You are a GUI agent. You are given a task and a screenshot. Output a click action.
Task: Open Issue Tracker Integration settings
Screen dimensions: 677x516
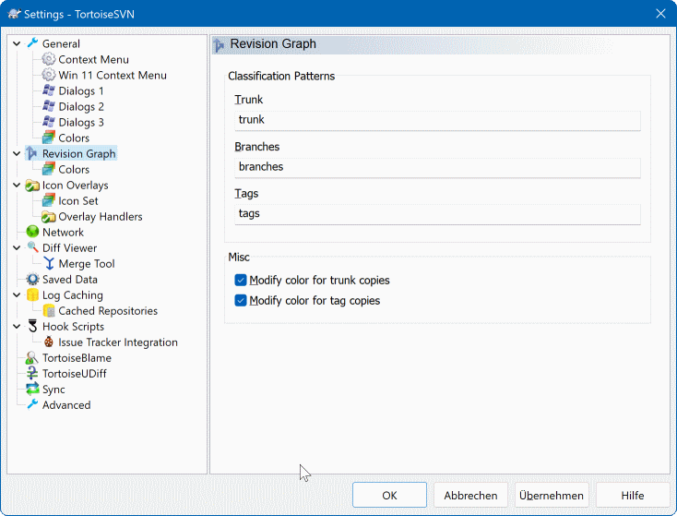coord(118,342)
